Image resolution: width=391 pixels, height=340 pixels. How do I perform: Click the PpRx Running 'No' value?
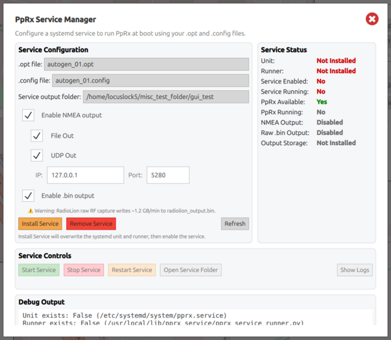click(321, 112)
